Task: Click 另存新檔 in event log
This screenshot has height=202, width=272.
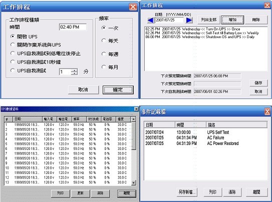Action: coord(187,192)
